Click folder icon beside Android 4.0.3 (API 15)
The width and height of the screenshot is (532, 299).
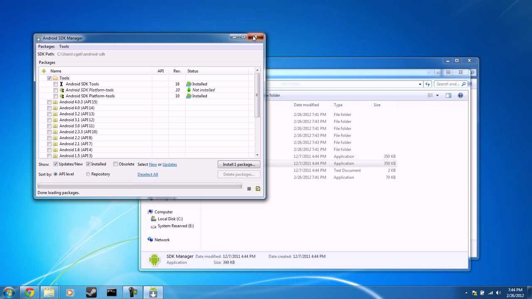[55, 102]
